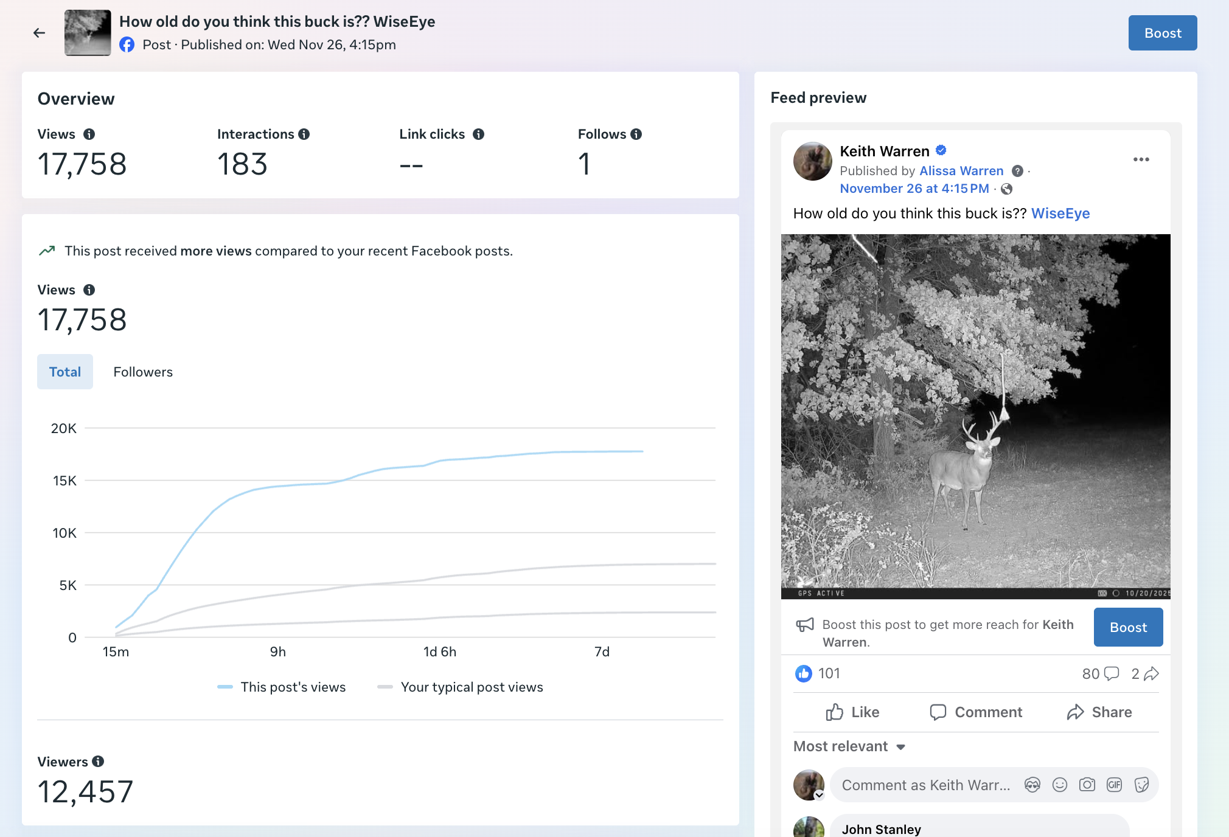Click the emoji smiley icon in comment box
Image resolution: width=1229 pixels, height=837 pixels.
pyautogui.click(x=1060, y=785)
